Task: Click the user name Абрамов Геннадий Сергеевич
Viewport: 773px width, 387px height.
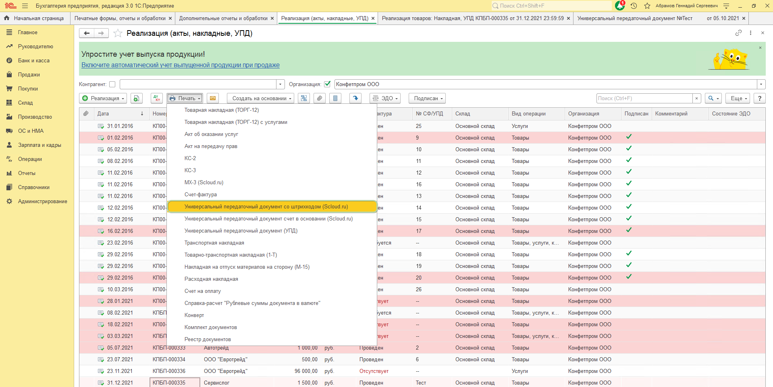Action: [687, 6]
